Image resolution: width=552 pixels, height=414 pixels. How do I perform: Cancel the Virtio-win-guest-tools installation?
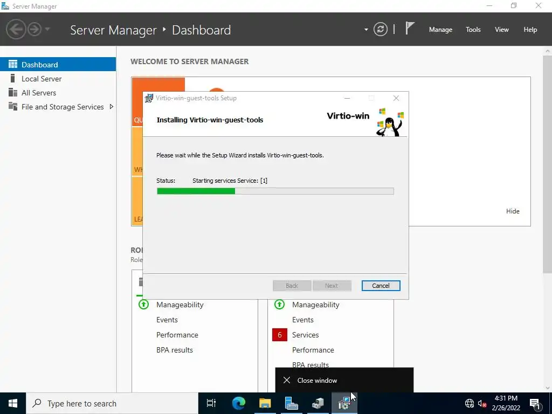pos(381,286)
